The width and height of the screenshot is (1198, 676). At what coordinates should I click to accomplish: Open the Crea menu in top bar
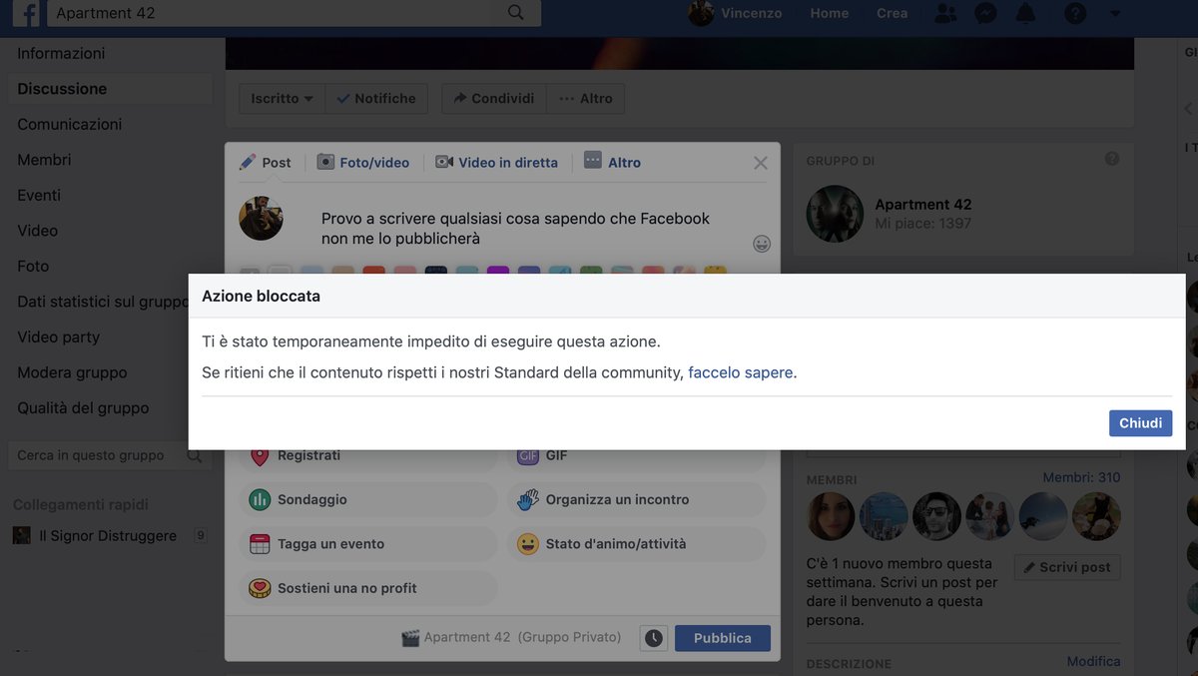coord(892,13)
